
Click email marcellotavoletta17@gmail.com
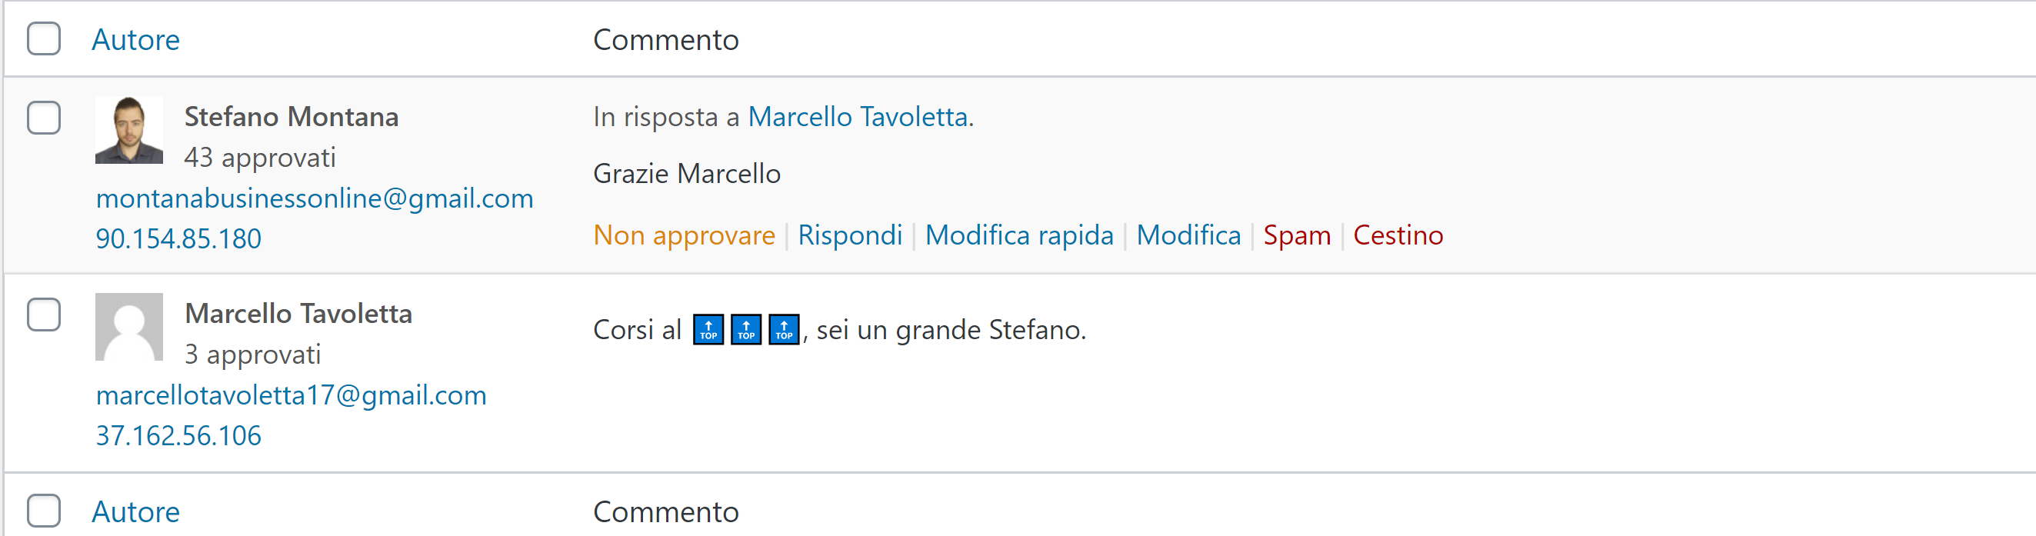click(x=291, y=395)
